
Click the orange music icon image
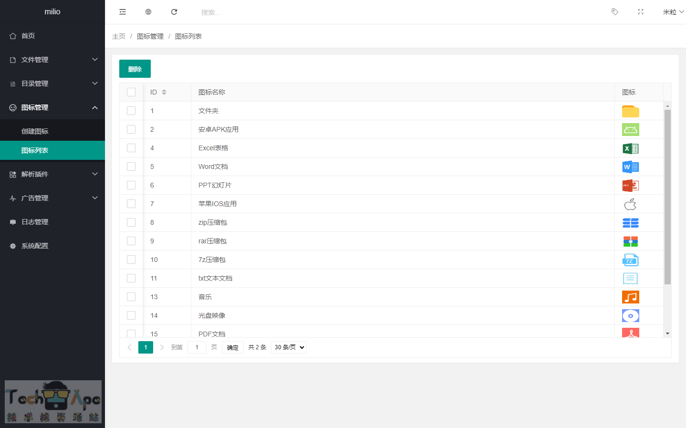pos(630,297)
